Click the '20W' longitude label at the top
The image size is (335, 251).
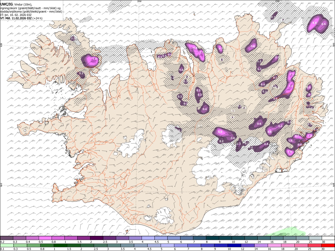(x=139, y=1)
